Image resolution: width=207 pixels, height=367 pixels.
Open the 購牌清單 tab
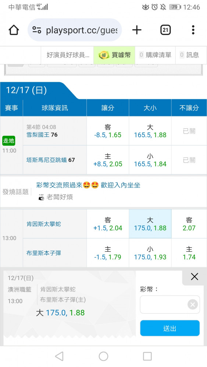[155, 55]
